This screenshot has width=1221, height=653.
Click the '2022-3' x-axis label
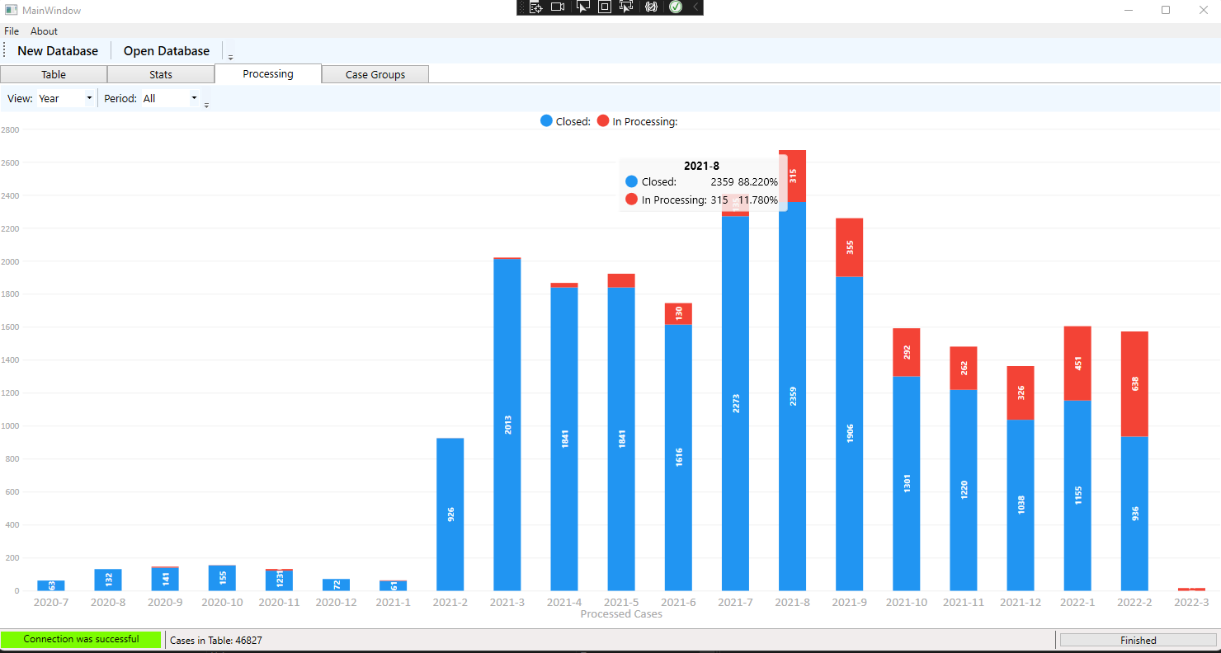pyautogui.click(x=1191, y=602)
